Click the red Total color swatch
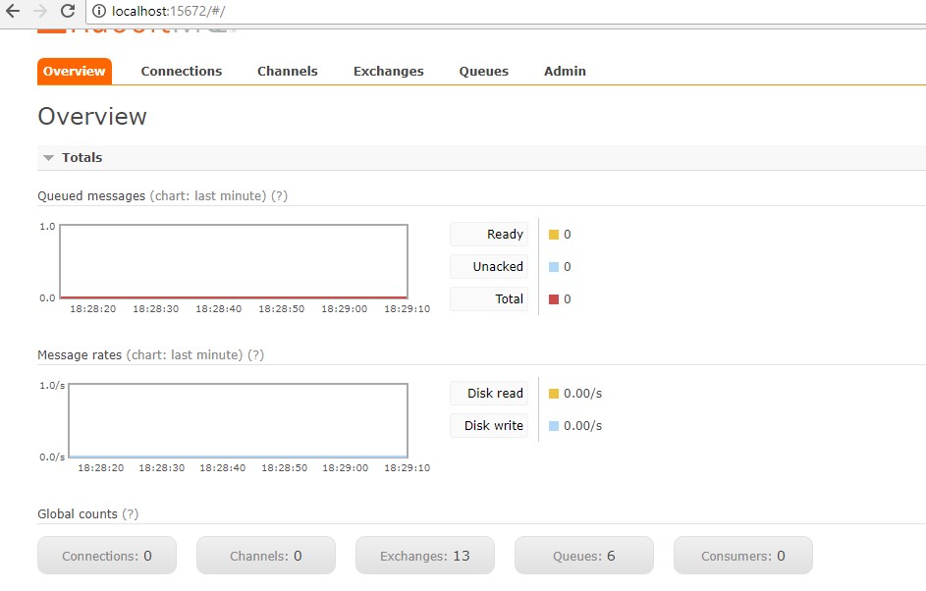The width and height of the screenshot is (926, 591). (x=554, y=299)
